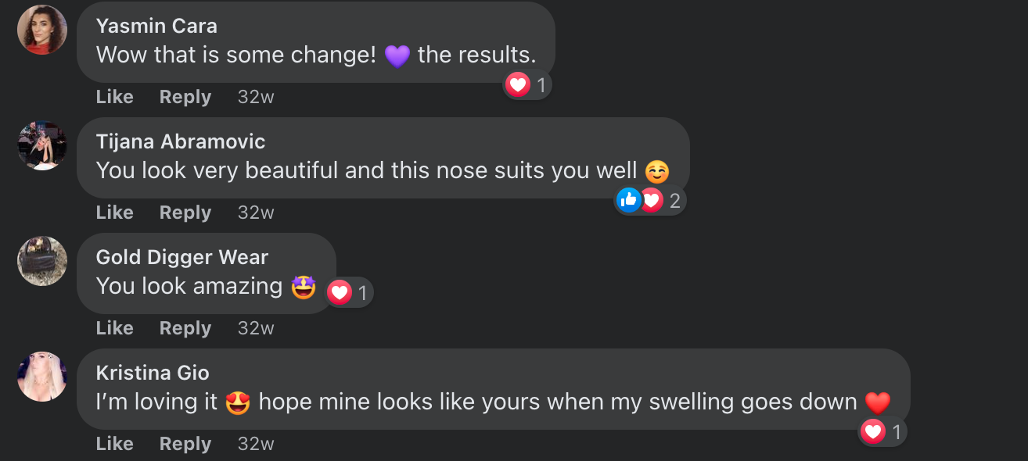1028x461 pixels.
Task: Open the Tijana Abramovic name link
Action: point(181,141)
